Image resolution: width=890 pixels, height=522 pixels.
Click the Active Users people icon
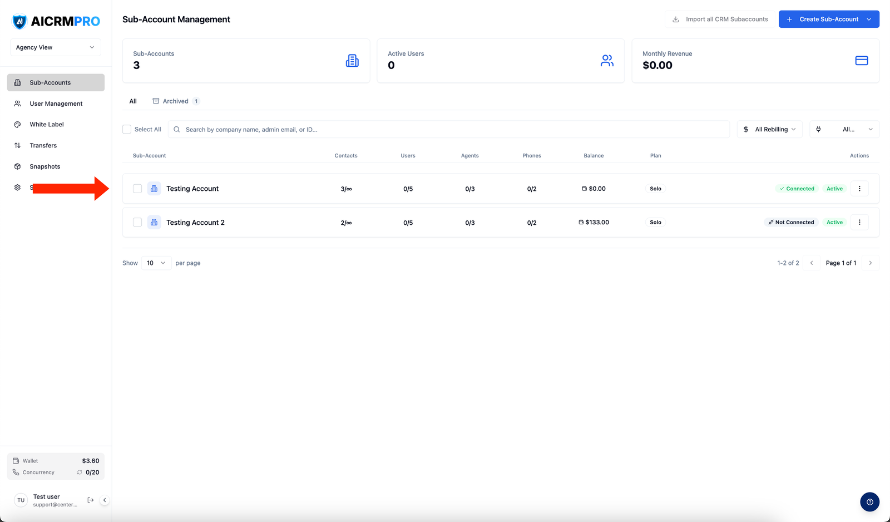(x=607, y=61)
